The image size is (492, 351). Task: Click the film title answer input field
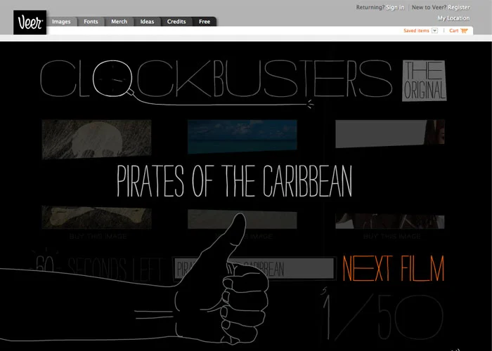click(x=254, y=269)
